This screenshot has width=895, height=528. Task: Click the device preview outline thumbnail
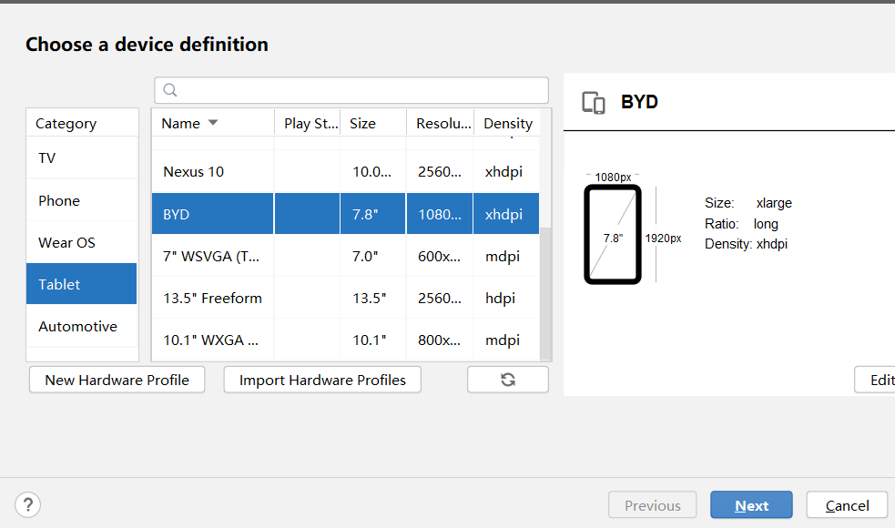[613, 234]
